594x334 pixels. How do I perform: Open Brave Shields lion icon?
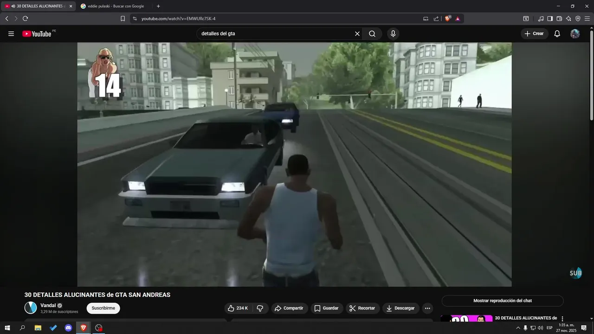point(448,19)
